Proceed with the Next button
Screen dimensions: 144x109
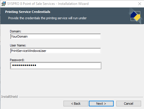click(x=101, y=104)
